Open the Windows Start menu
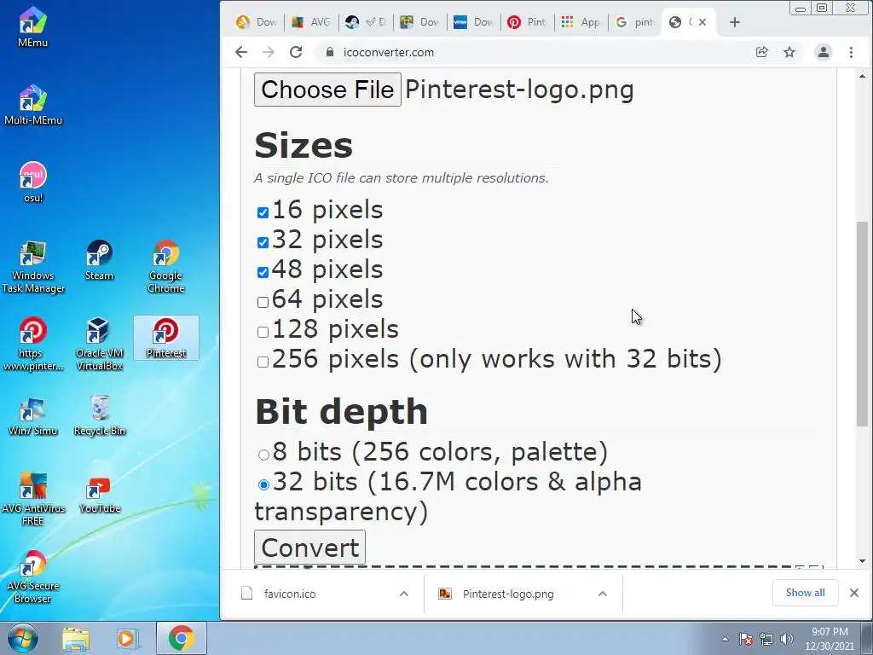The image size is (873, 655). point(23,638)
